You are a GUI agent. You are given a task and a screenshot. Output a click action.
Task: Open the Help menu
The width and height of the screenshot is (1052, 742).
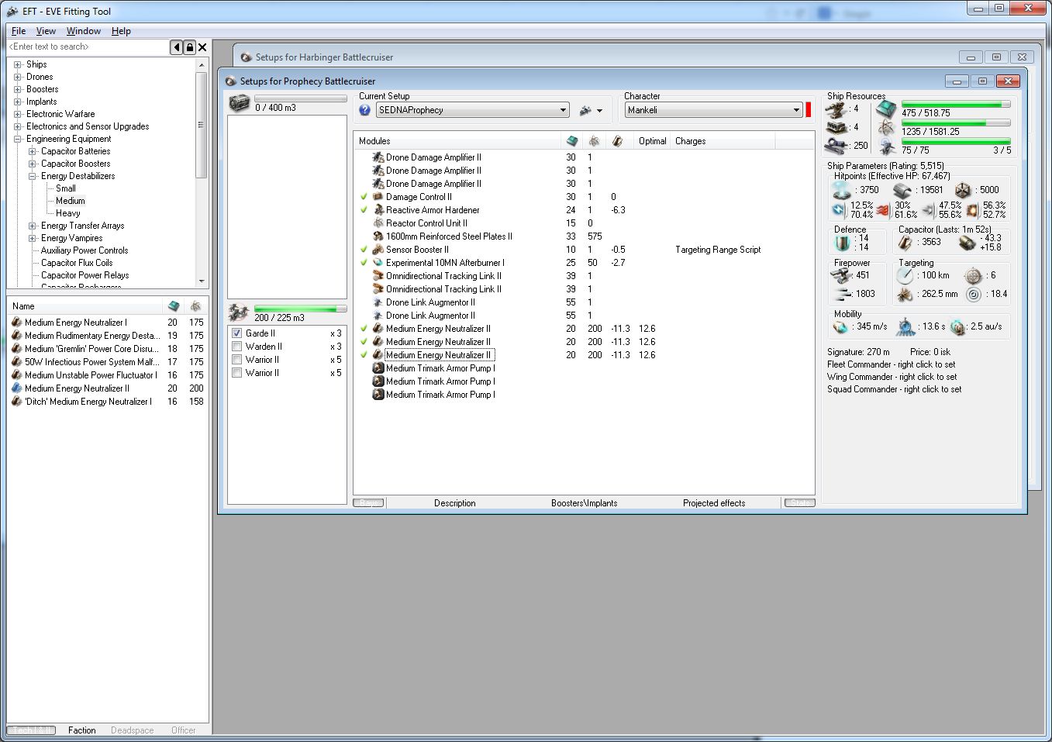(x=121, y=31)
